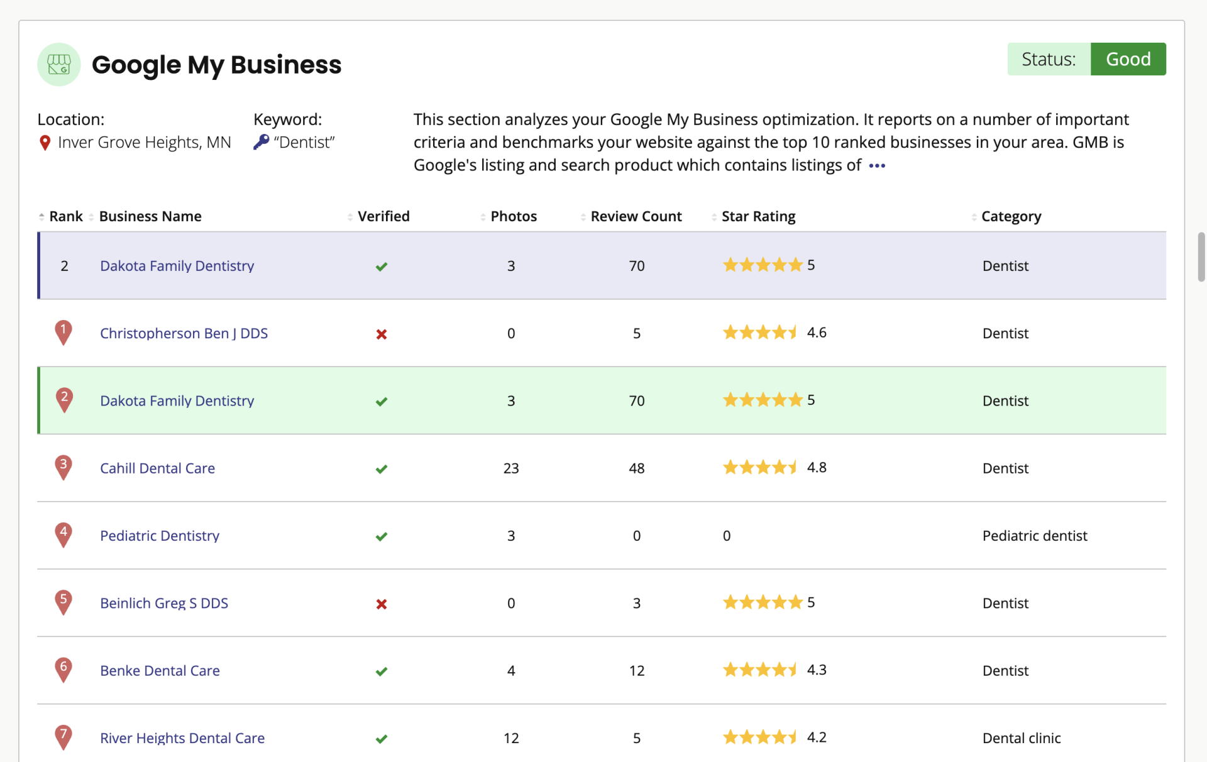Open Dakota Family Dentistry link in green row

(177, 400)
